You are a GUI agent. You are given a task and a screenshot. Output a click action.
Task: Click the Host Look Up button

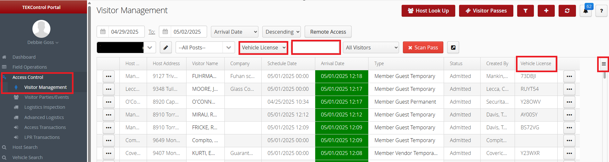click(428, 11)
